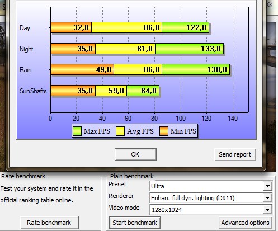Click the SunShafts max FPS bar 84,0
The width and height of the screenshot is (278, 231).
click(143, 91)
